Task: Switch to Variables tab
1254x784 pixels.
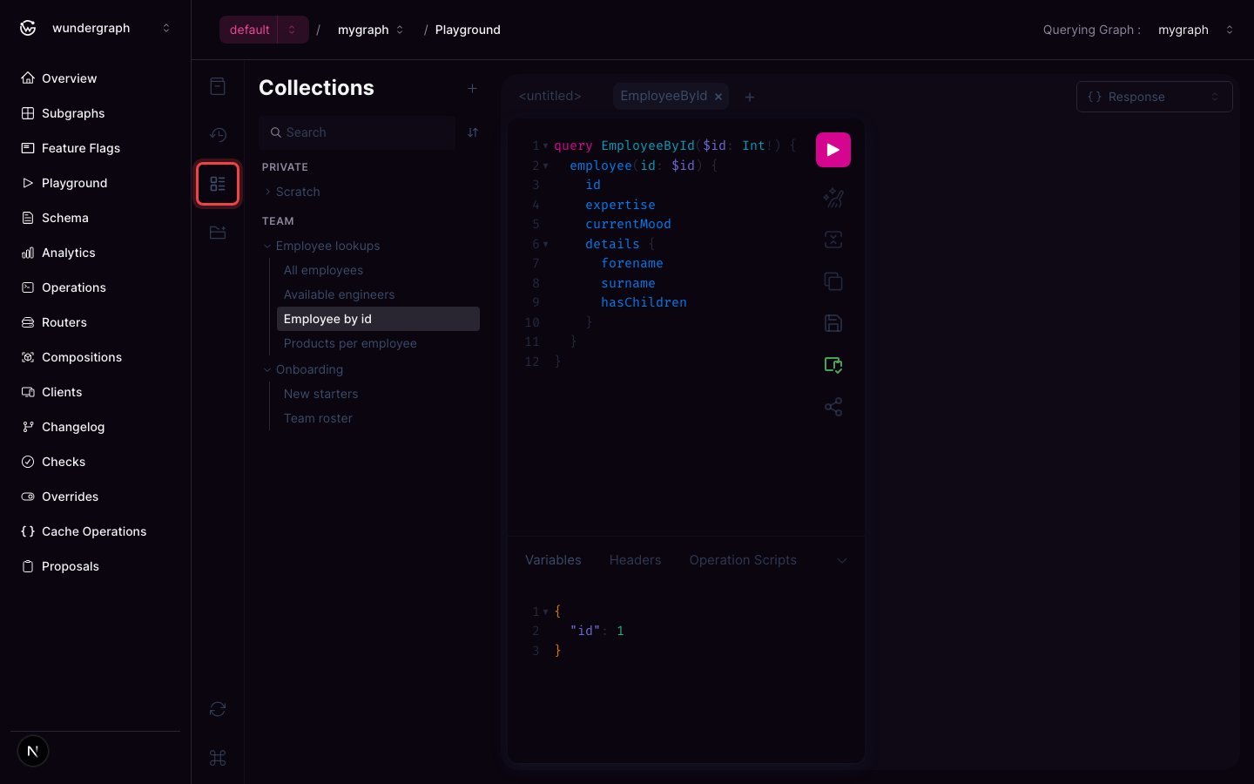Action: click(553, 560)
